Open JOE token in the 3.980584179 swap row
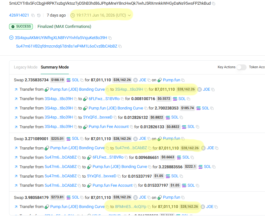Screen dimensions: 265x218 (x=142, y=197)
